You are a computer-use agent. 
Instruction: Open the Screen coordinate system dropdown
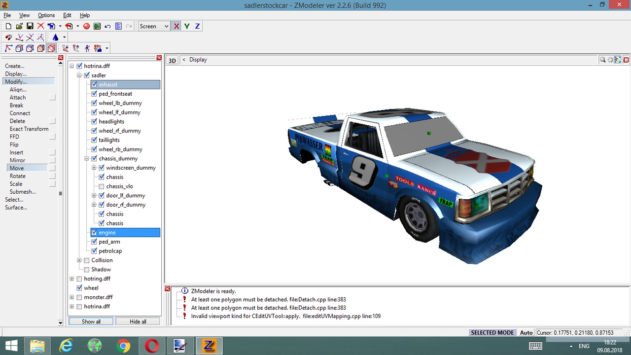tap(166, 26)
